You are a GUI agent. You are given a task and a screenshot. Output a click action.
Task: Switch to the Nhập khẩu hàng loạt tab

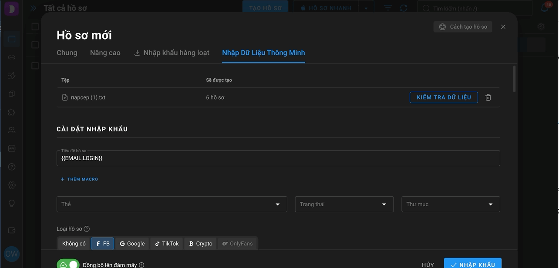pyautogui.click(x=172, y=53)
